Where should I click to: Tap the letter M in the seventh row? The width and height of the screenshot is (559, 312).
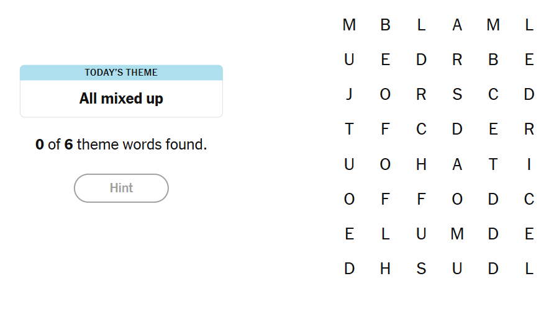pos(457,234)
